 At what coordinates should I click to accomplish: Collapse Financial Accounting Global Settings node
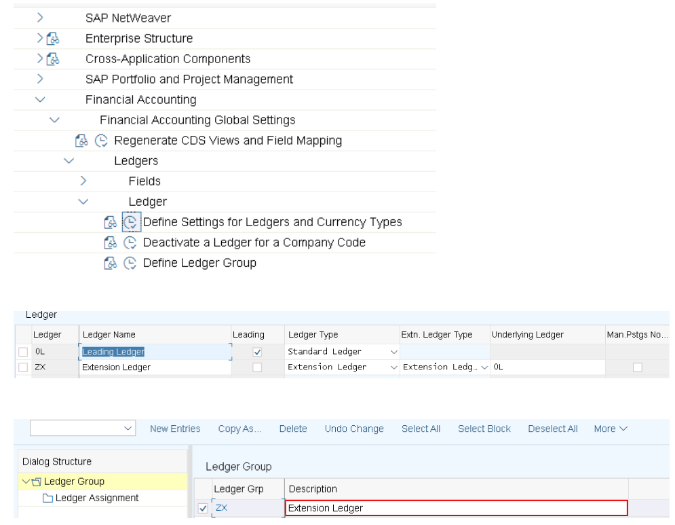point(55,120)
